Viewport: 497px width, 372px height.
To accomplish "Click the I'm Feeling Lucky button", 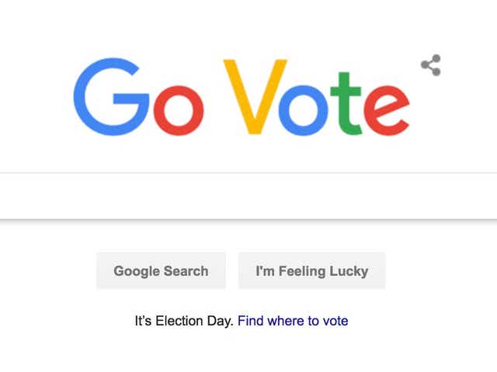I will [311, 271].
